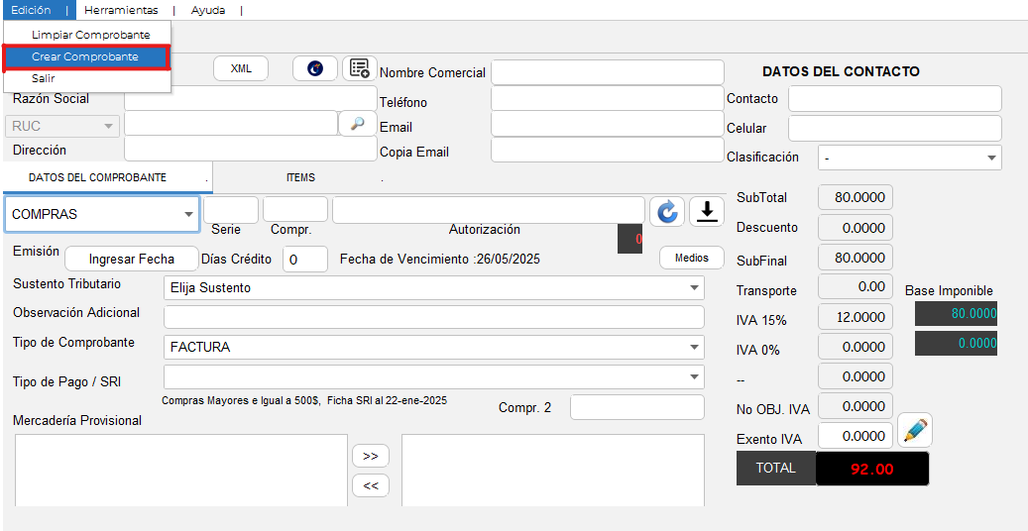Click the Observación Adicional text field
The width and height of the screenshot is (1028, 531).
[x=433, y=317]
